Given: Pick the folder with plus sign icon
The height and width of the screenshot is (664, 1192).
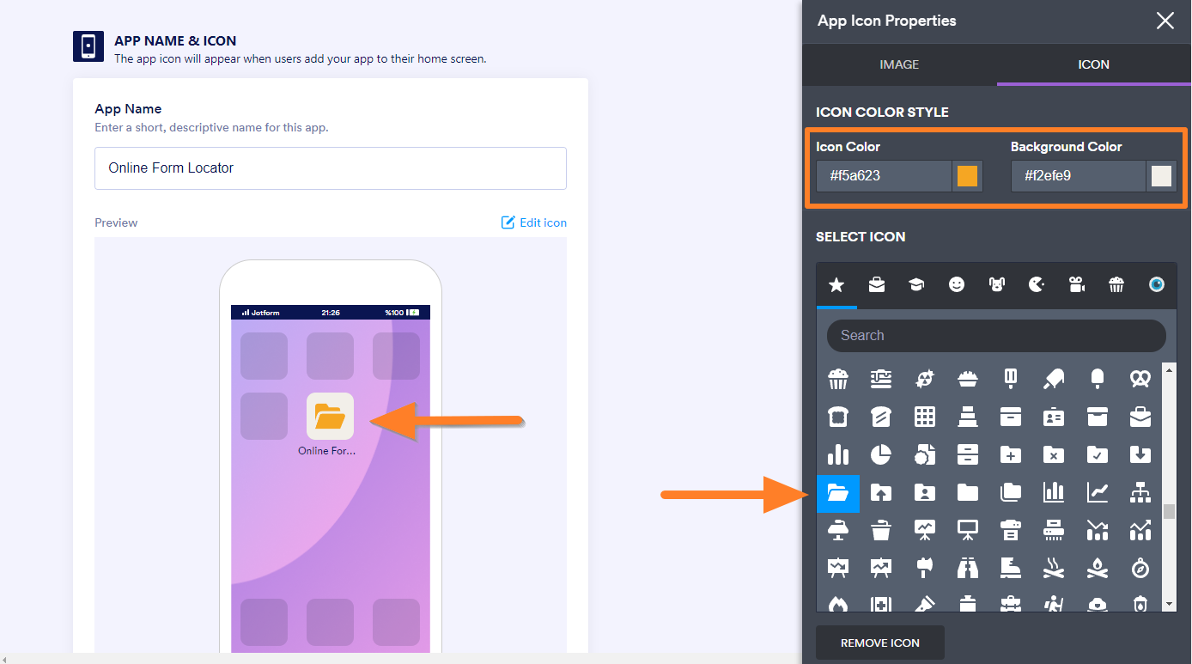Looking at the screenshot, I should (x=1011, y=454).
